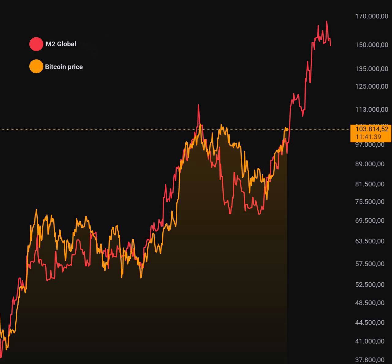Screen dimensions: 392x364
Task: Click the 37.800,00 price axis label
Action: pos(370,360)
